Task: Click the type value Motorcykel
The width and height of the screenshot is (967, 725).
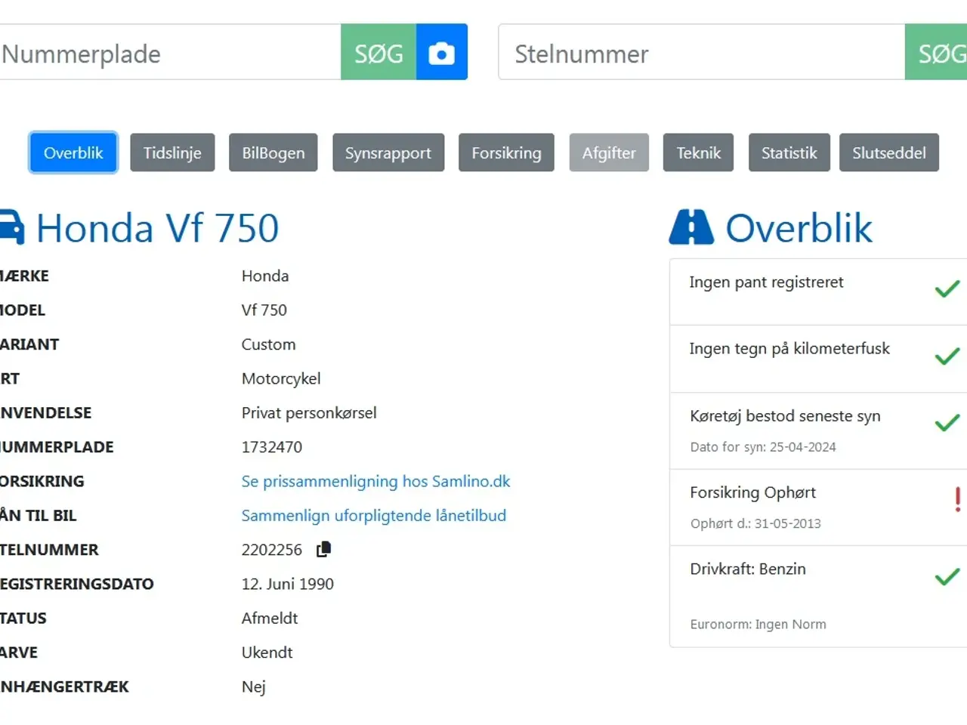Action: 281,378
